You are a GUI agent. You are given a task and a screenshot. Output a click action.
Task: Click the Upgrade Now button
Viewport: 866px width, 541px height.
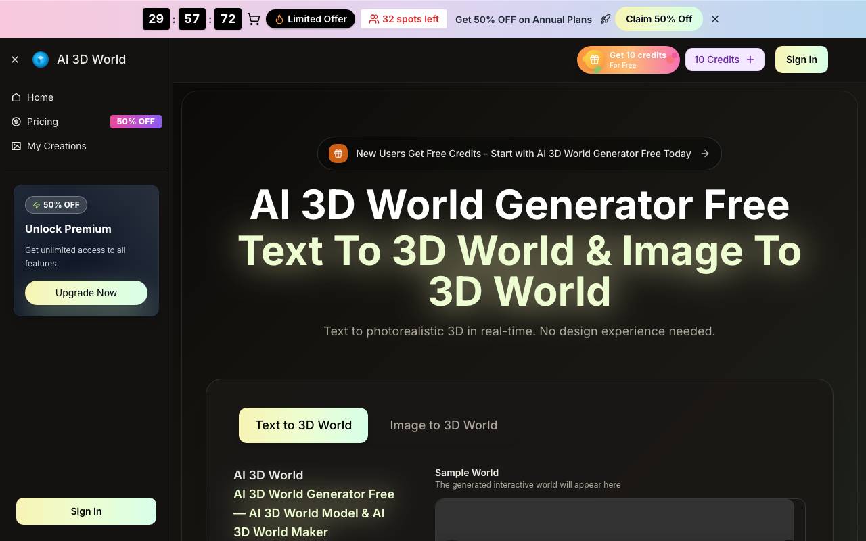click(x=86, y=293)
